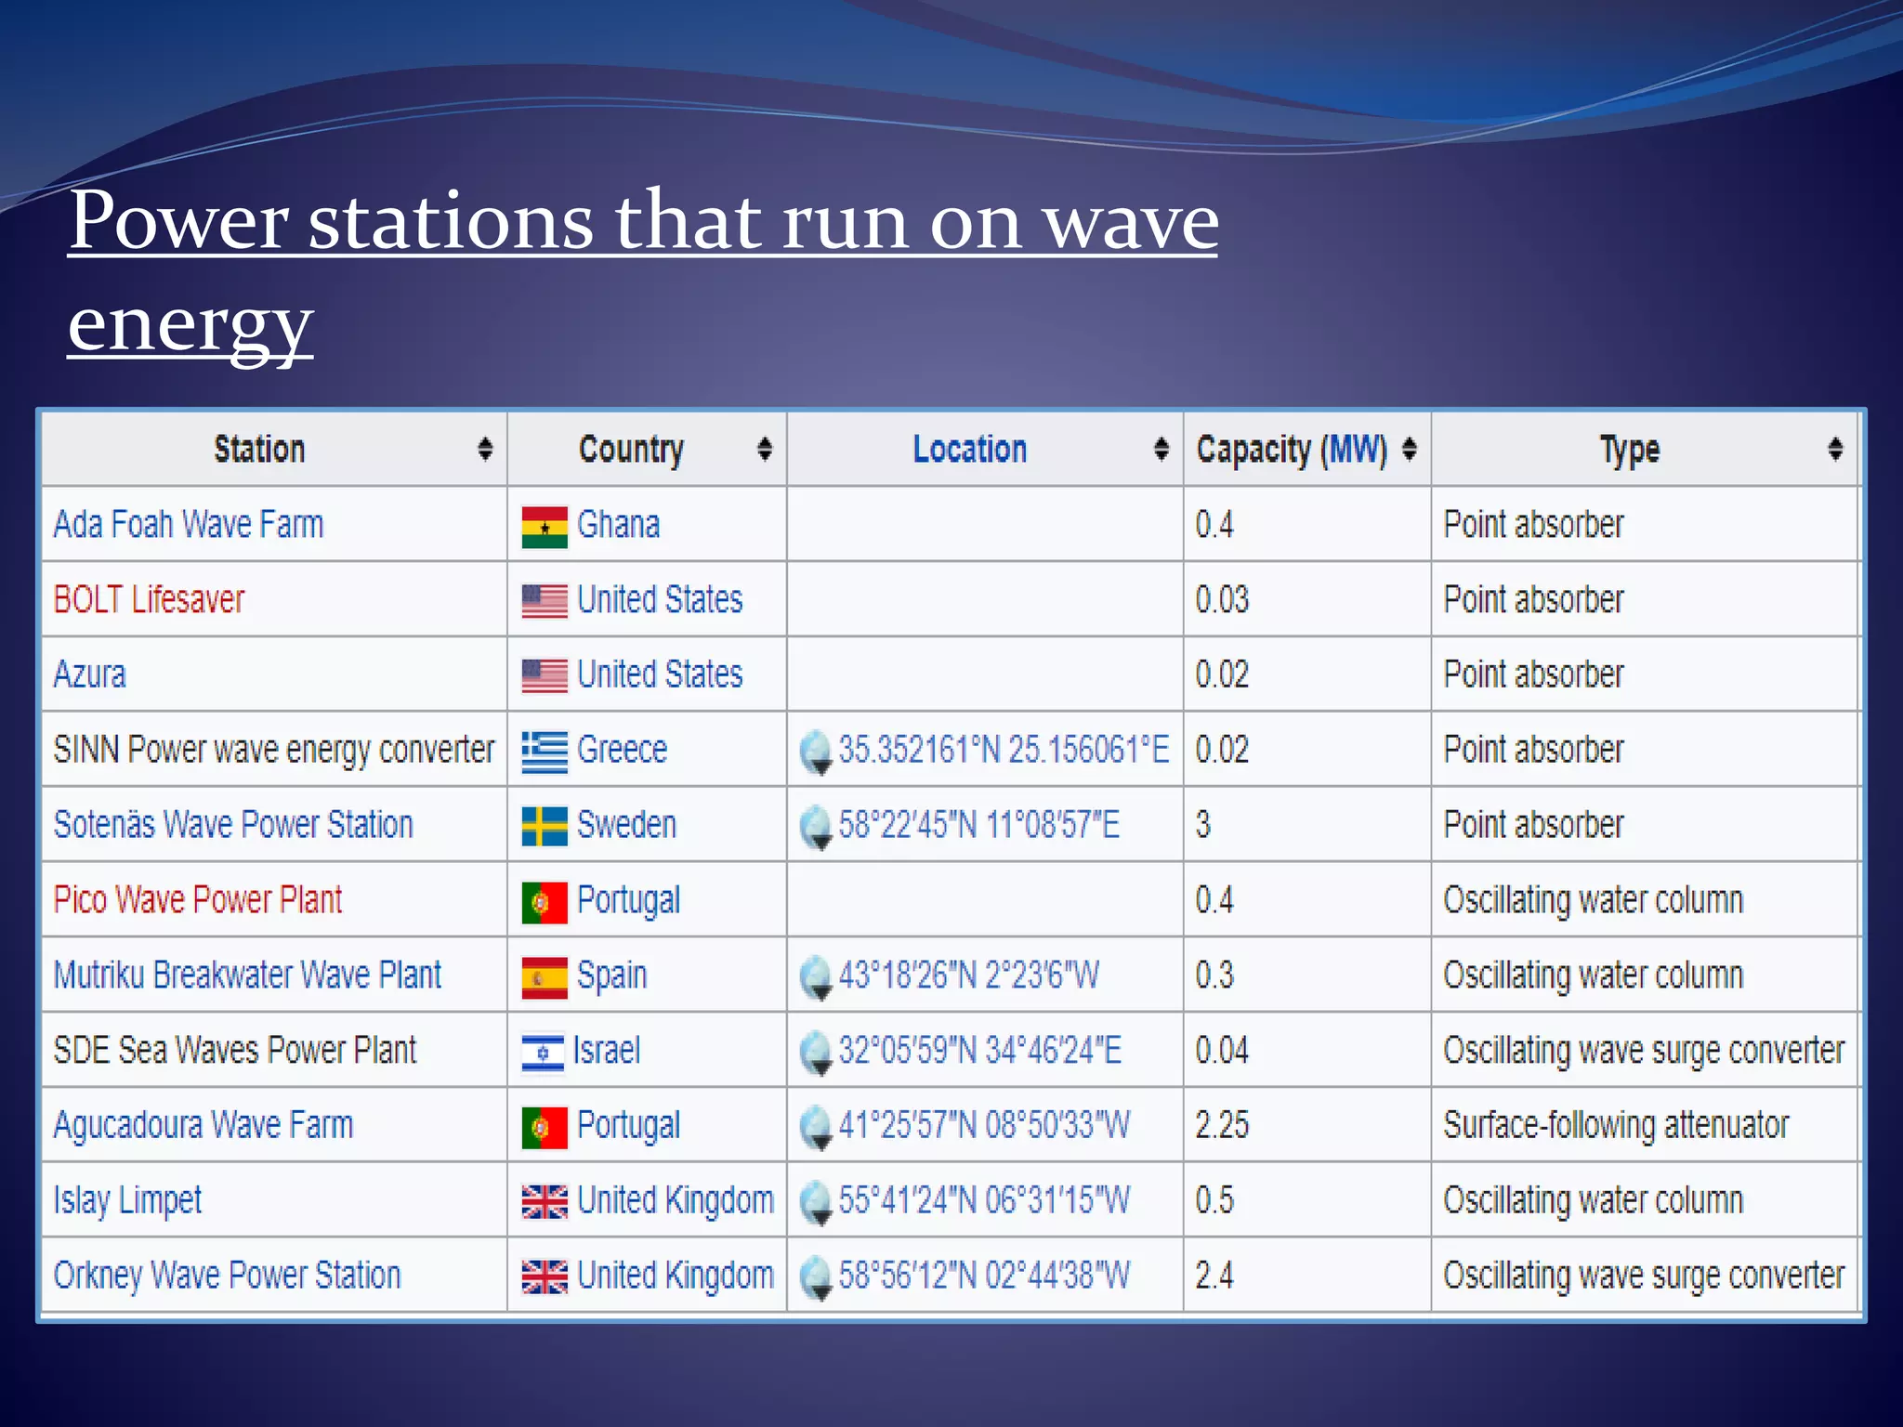
Task: Click the Greece flag icon
Action: tap(544, 752)
